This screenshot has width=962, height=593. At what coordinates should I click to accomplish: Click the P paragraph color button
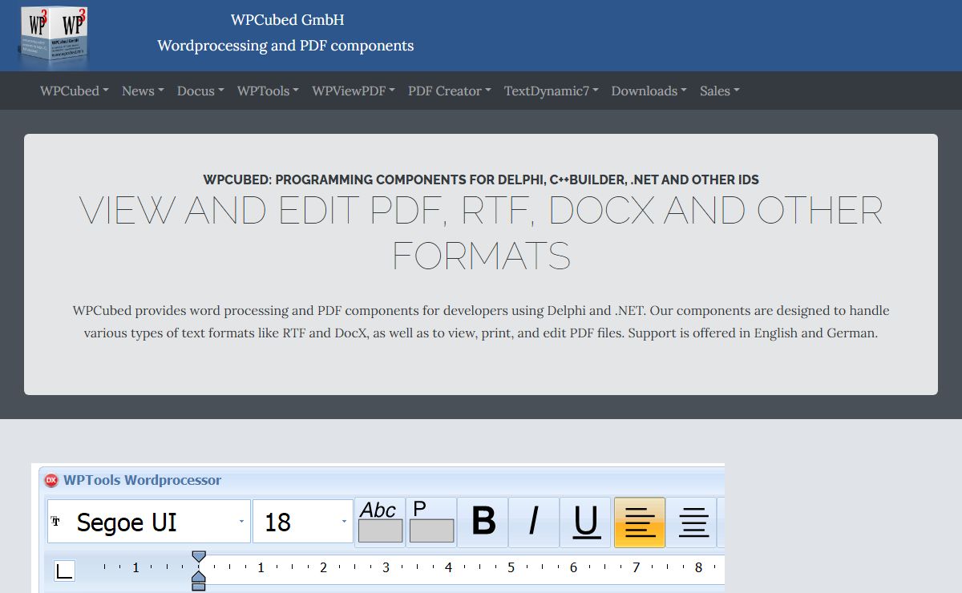tap(431, 522)
